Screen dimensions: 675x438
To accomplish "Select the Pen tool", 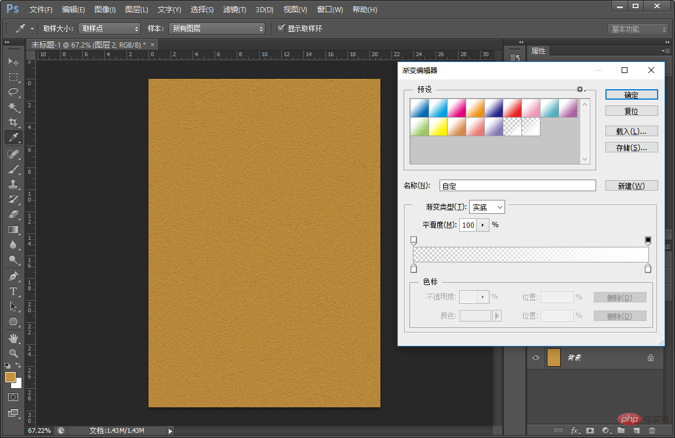I will tap(13, 276).
